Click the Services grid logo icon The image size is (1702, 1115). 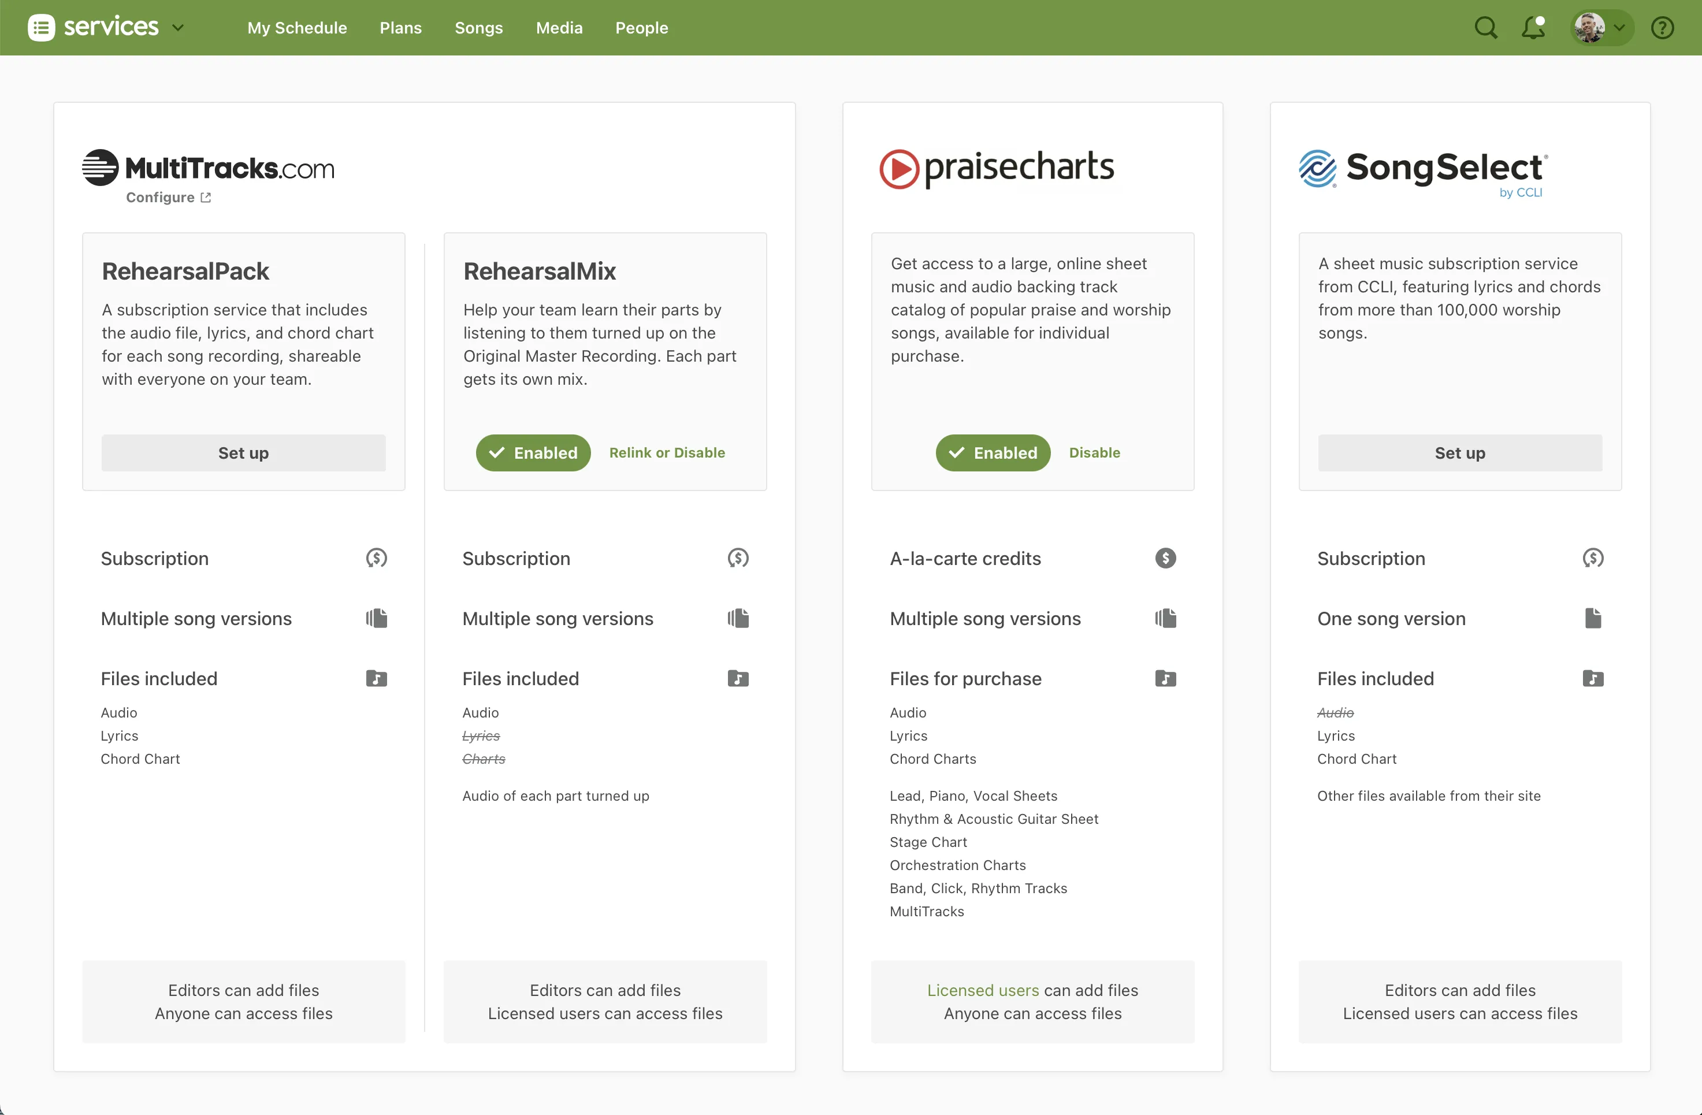click(x=42, y=27)
